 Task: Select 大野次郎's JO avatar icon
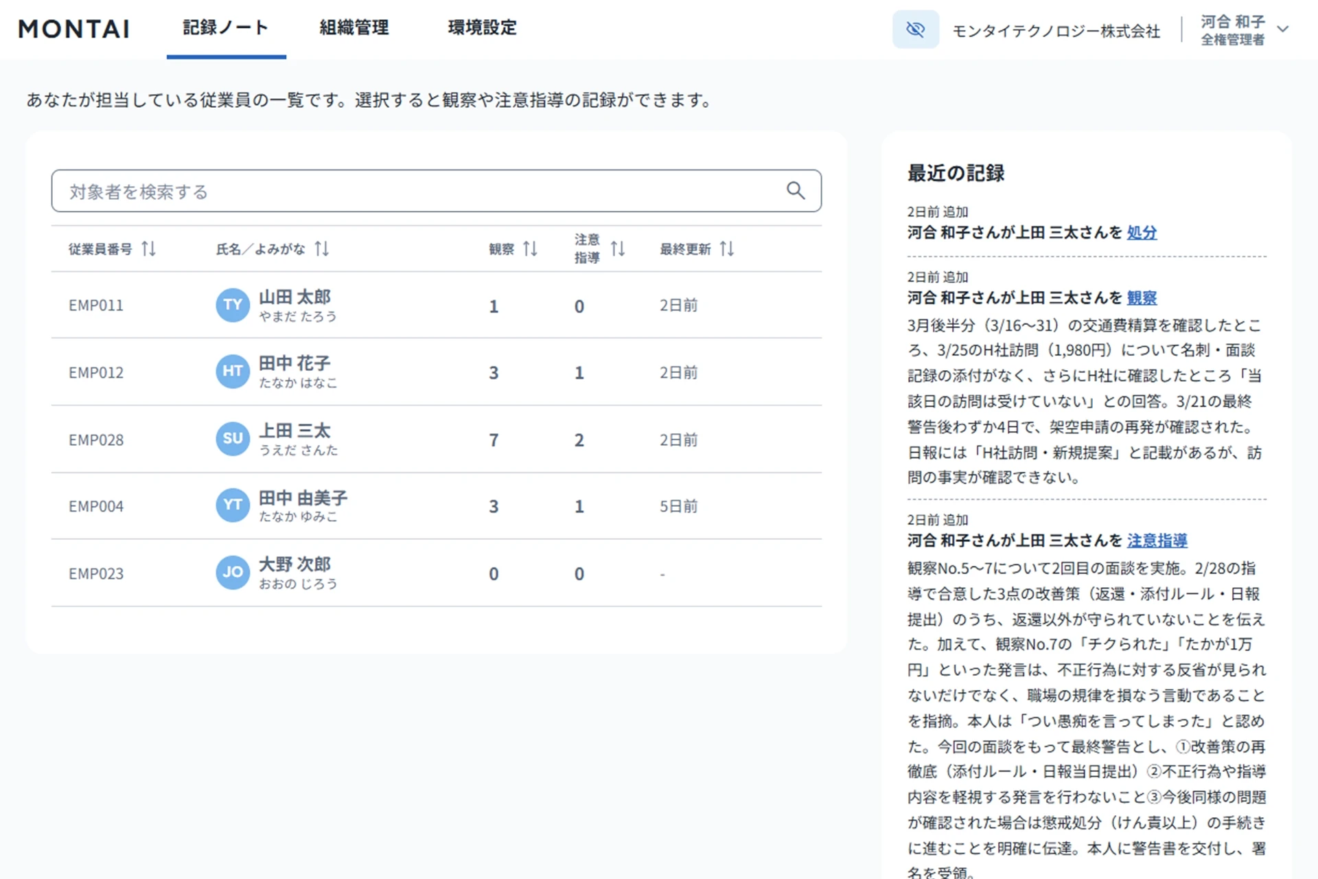pyautogui.click(x=232, y=572)
